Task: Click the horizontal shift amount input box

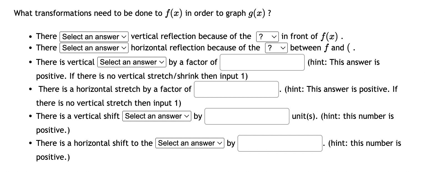Action: pyautogui.click(x=279, y=143)
